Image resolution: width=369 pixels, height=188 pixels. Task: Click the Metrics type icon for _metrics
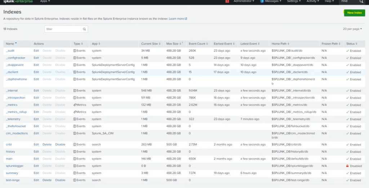75,105
